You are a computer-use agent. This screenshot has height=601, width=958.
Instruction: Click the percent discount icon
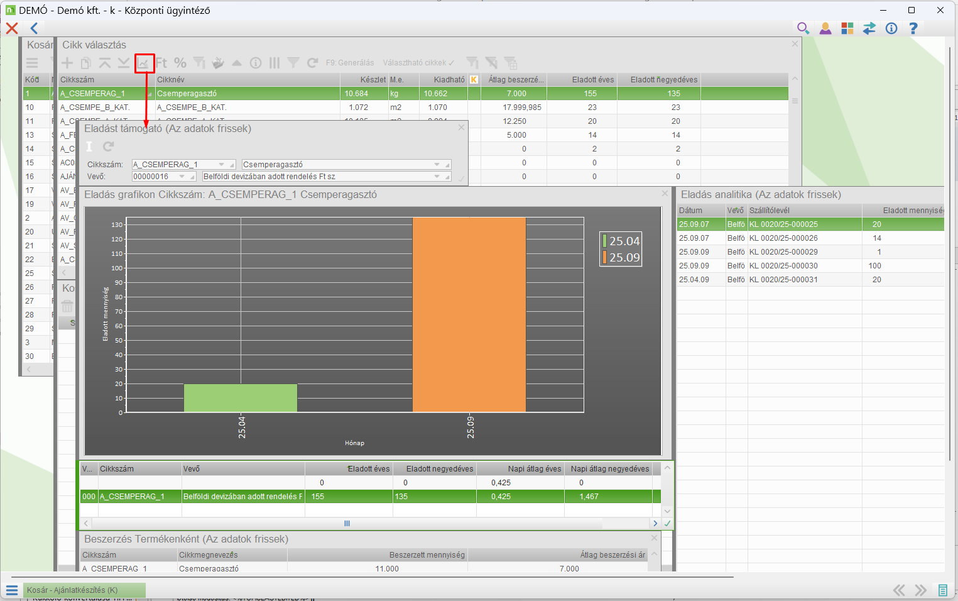click(x=180, y=63)
